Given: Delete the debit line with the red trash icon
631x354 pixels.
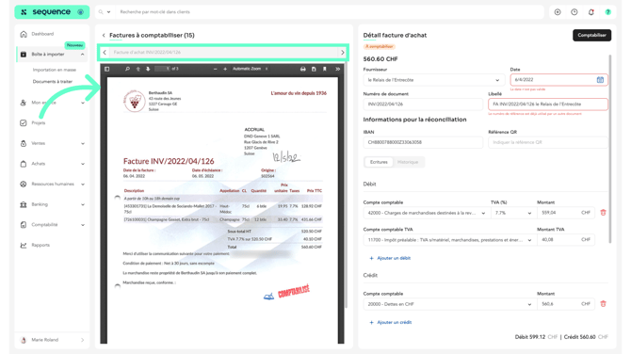Looking at the screenshot, I should (x=603, y=213).
